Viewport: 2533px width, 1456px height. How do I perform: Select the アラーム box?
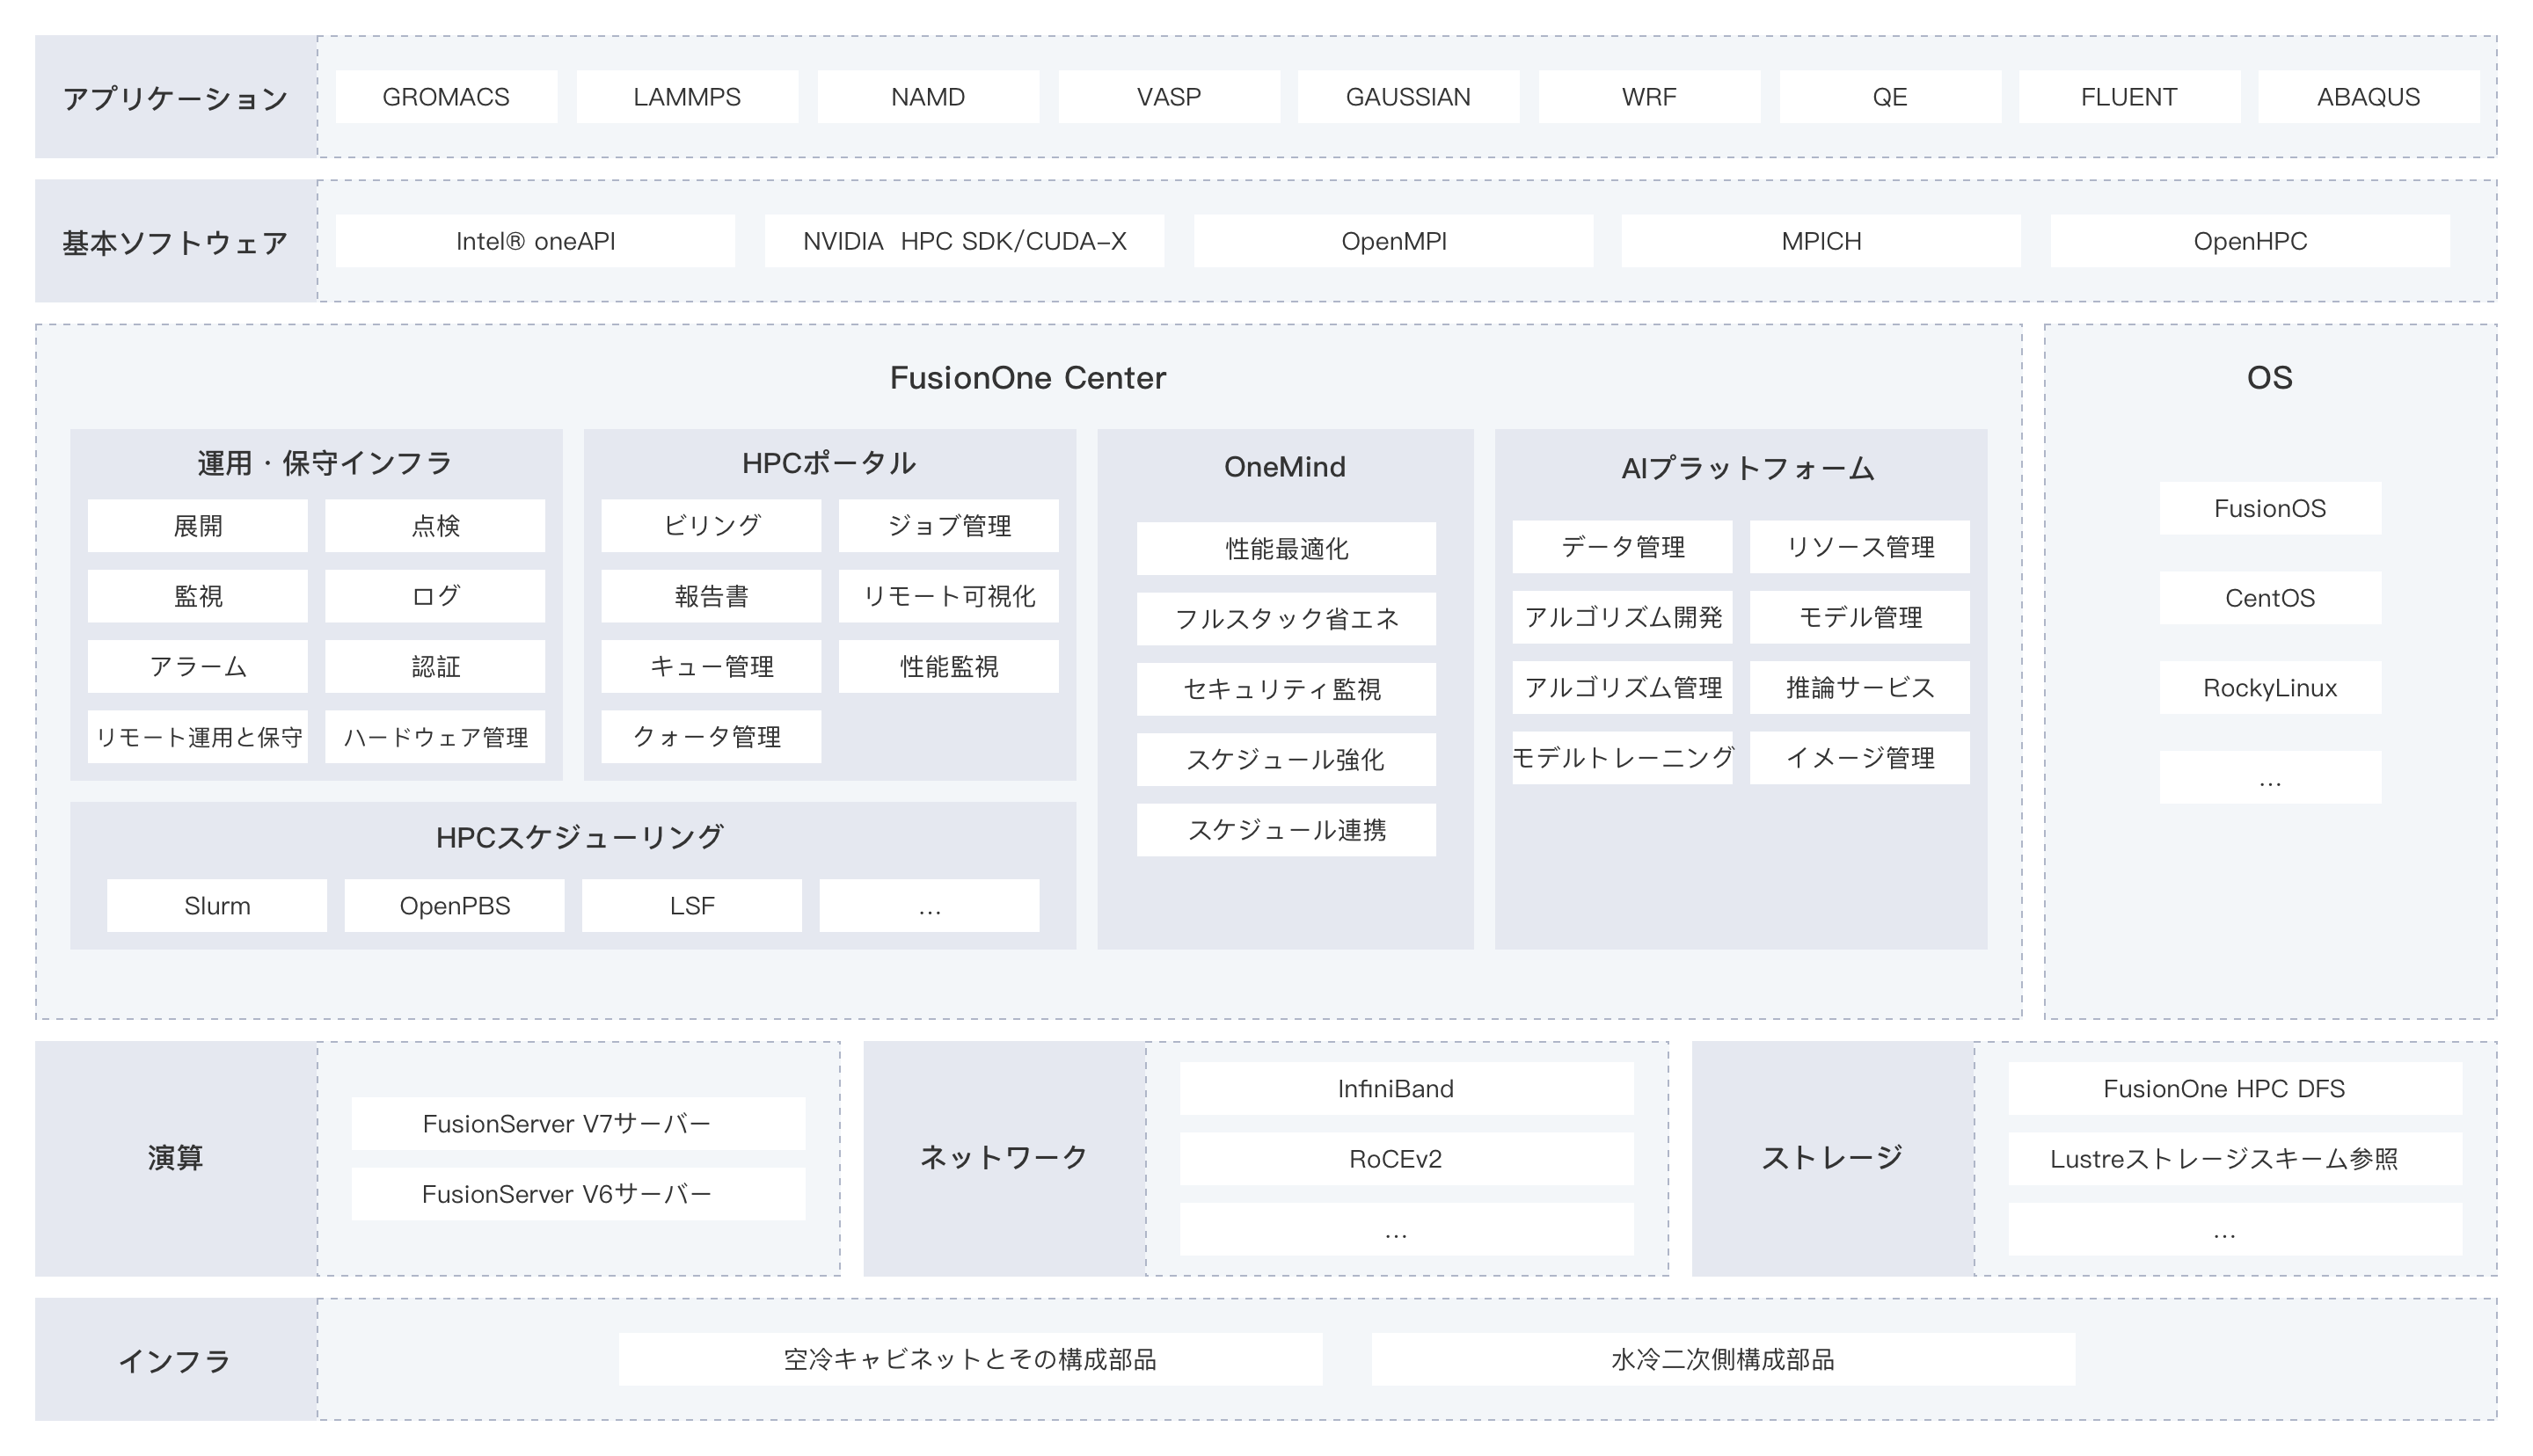[198, 666]
